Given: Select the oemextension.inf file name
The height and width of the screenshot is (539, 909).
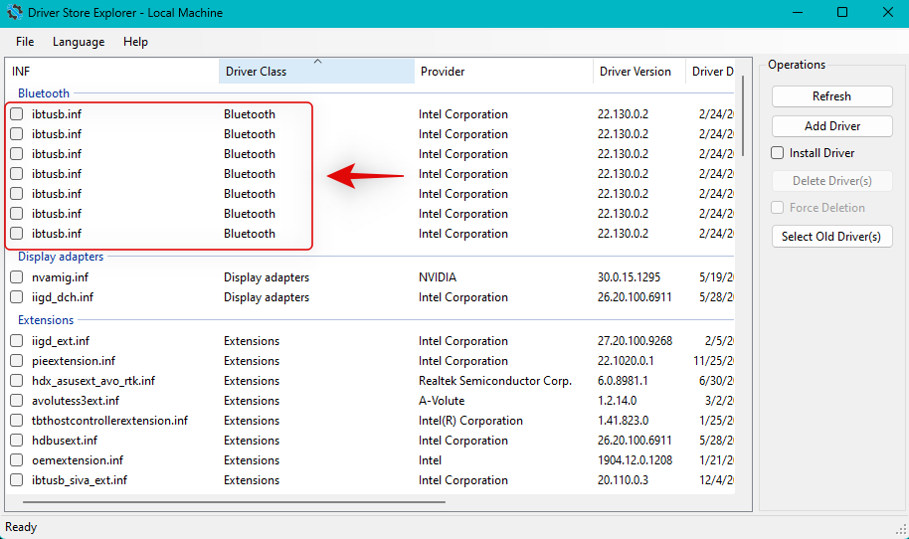Looking at the screenshot, I should (78, 460).
